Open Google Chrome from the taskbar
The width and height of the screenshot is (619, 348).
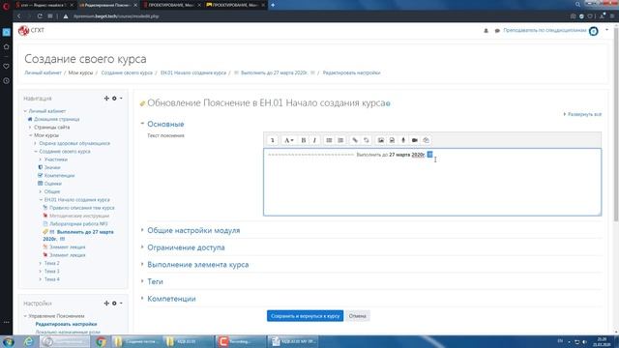click(x=101, y=341)
